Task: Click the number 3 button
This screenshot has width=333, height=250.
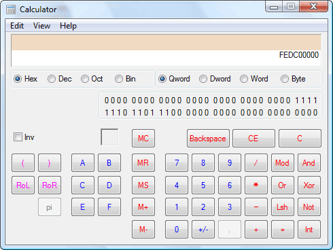Action: [230, 207]
